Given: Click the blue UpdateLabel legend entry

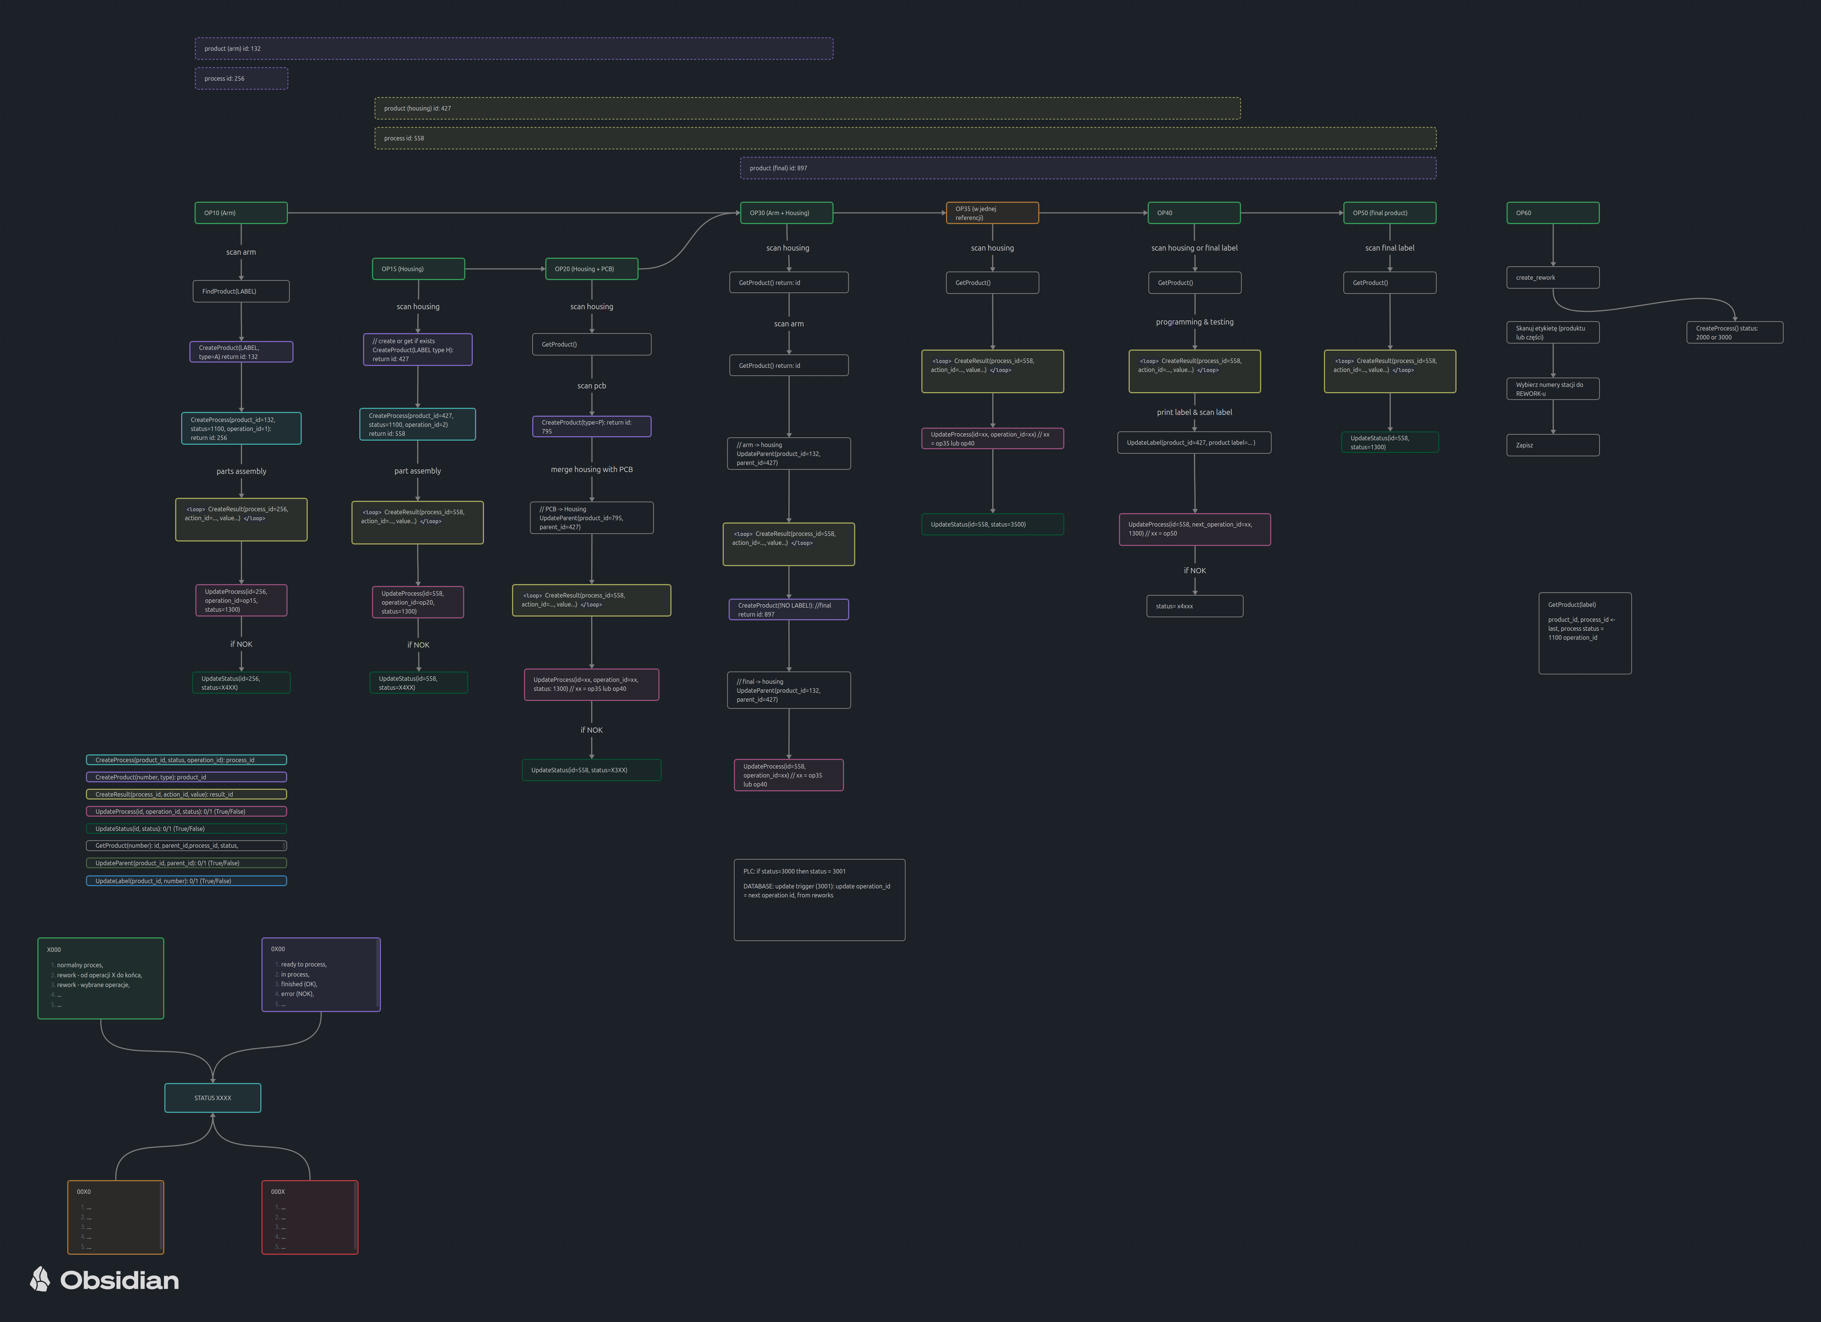Looking at the screenshot, I should (x=186, y=881).
